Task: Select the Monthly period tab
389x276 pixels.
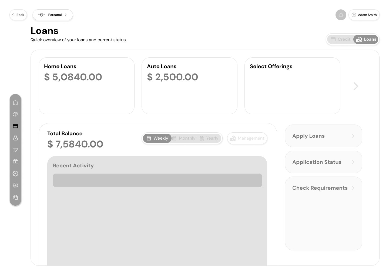Action: [184, 138]
